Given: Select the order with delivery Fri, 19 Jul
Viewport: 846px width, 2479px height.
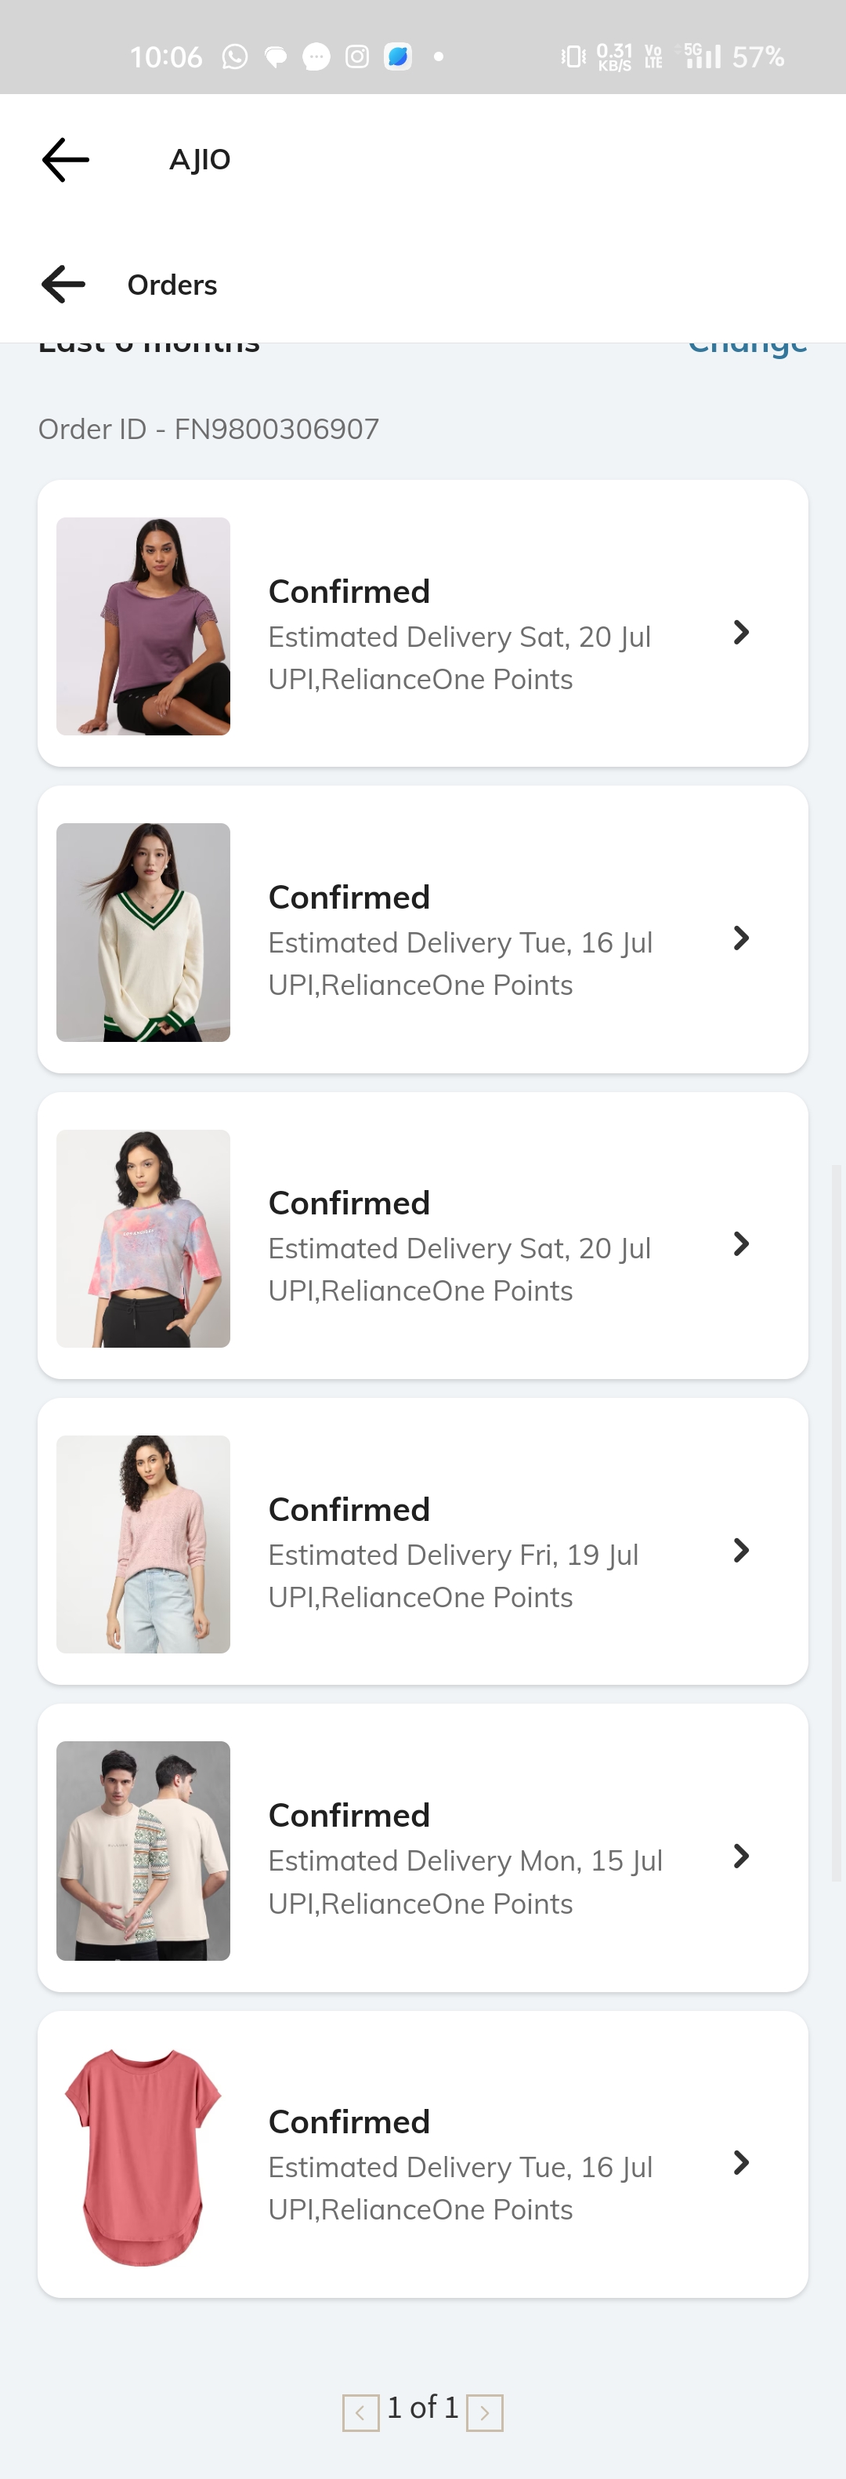Looking at the screenshot, I should [423, 1541].
